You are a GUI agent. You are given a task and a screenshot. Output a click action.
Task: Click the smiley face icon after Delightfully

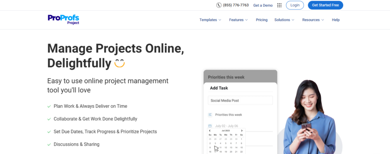[x=119, y=63]
